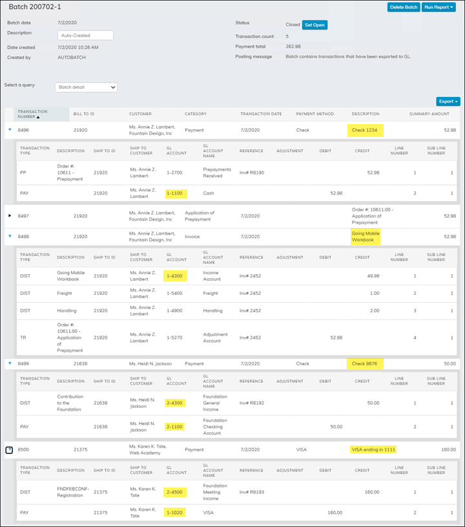Open the Export dropdown menu
The width and height of the screenshot is (465, 527).
(449, 101)
